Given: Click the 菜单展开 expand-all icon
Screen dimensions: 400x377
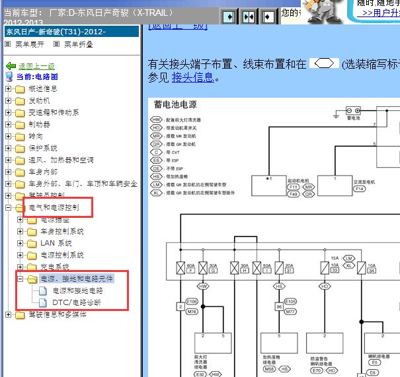Looking at the screenshot, I should pyautogui.click(x=8, y=44).
